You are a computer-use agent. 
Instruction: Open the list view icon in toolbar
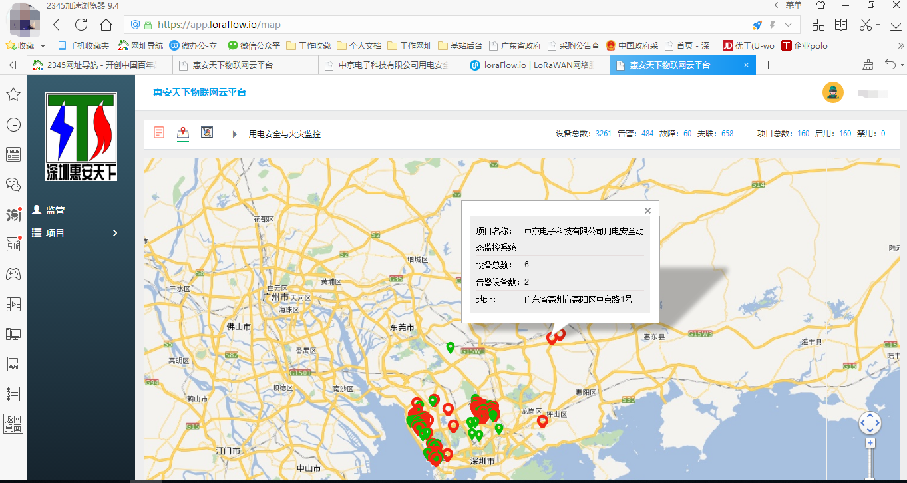click(x=159, y=133)
